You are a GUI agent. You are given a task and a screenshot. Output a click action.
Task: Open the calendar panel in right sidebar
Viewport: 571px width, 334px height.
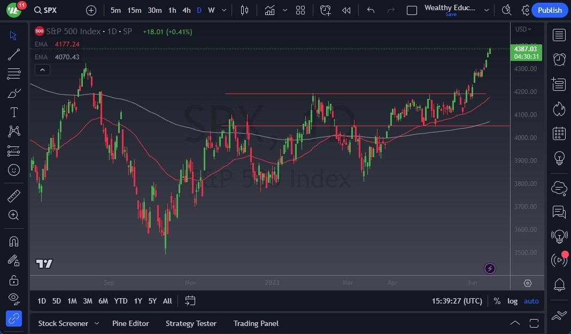pyautogui.click(x=559, y=133)
